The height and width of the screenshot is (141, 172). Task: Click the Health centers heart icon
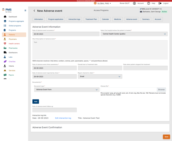pyautogui.click(x=5, y=43)
